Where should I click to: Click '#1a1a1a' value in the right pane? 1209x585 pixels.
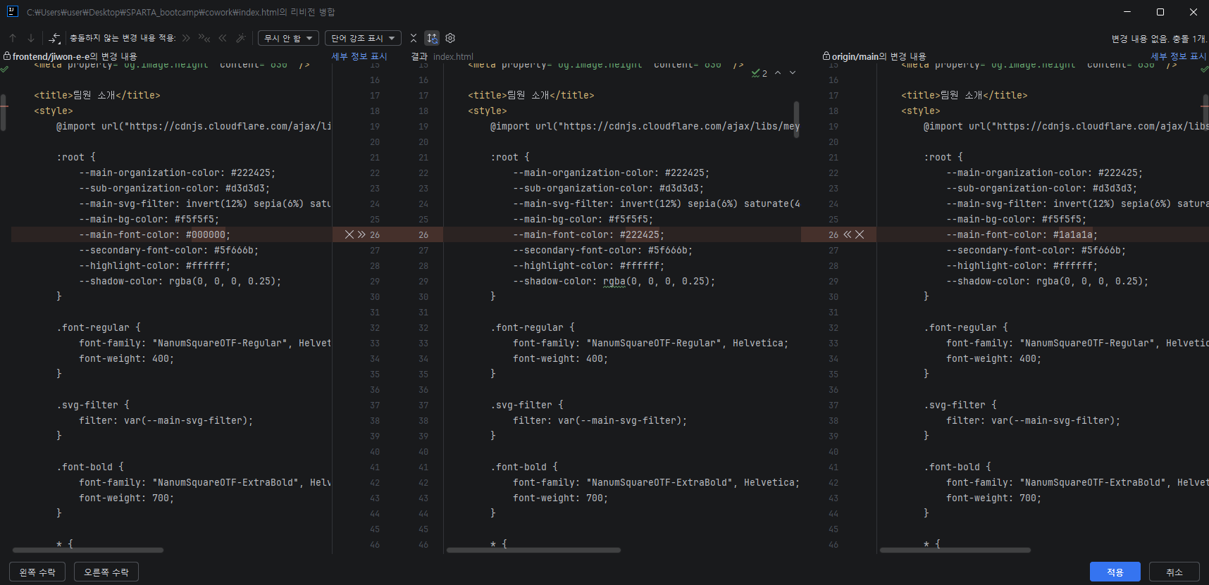click(1072, 234)
